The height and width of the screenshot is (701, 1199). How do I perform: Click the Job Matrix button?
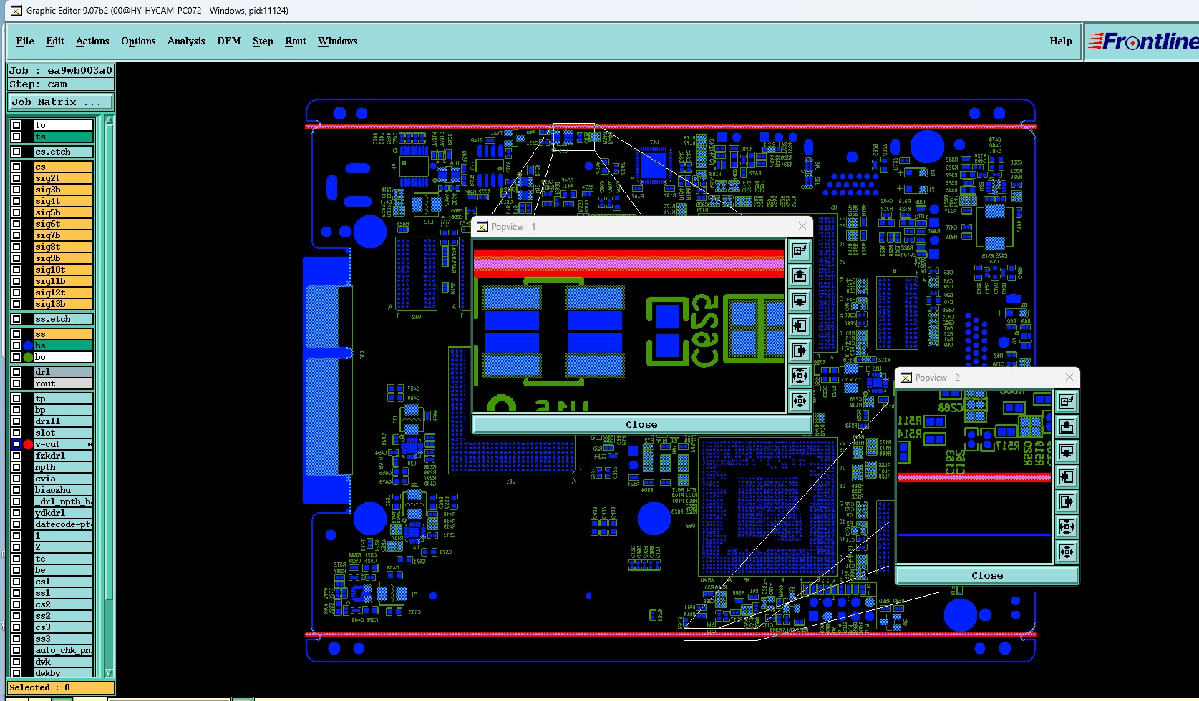click(x=61, y=102)
